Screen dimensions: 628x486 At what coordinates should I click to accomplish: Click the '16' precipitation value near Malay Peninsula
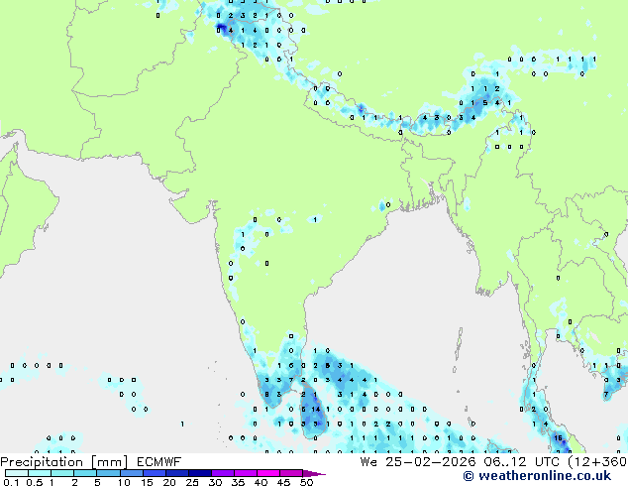[559, 437]
